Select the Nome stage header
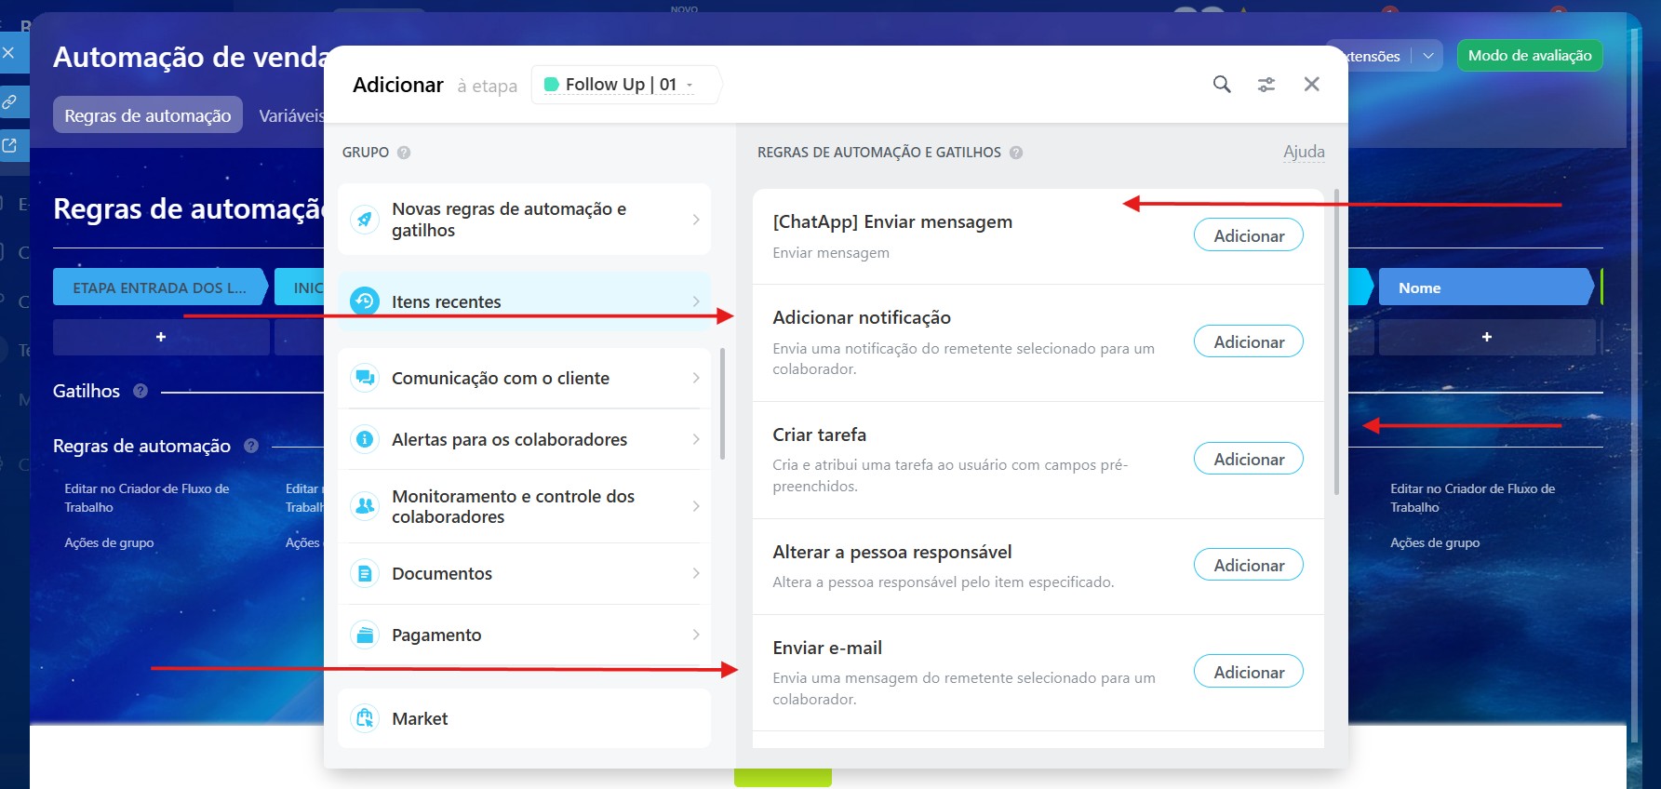Screen dimensions: 1661x789 point(1486,288)
